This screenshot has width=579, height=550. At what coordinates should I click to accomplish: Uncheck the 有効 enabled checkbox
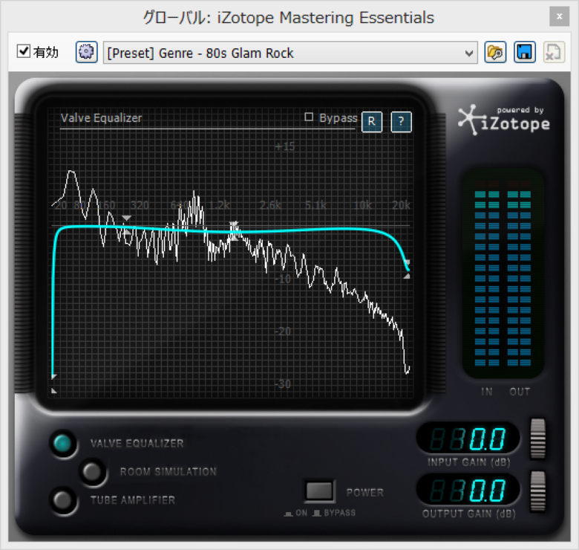click(24, 51)
